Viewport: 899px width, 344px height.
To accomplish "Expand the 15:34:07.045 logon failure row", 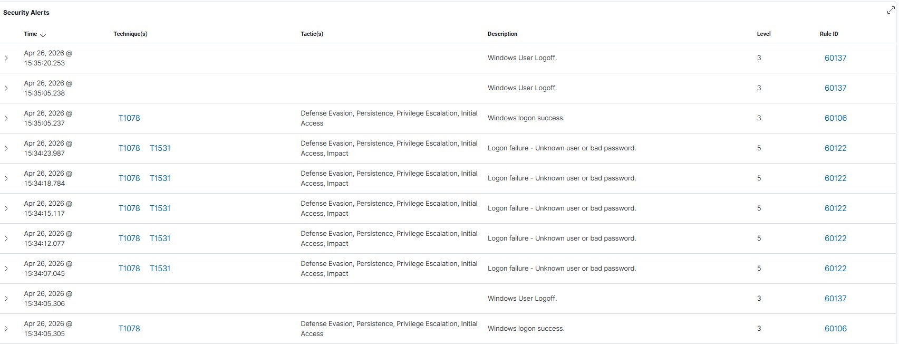I will tap(6, 269).
